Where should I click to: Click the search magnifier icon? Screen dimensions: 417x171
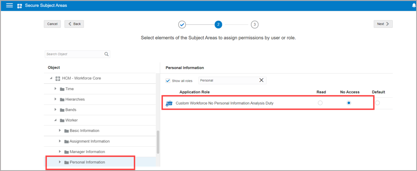pos(106,54)
